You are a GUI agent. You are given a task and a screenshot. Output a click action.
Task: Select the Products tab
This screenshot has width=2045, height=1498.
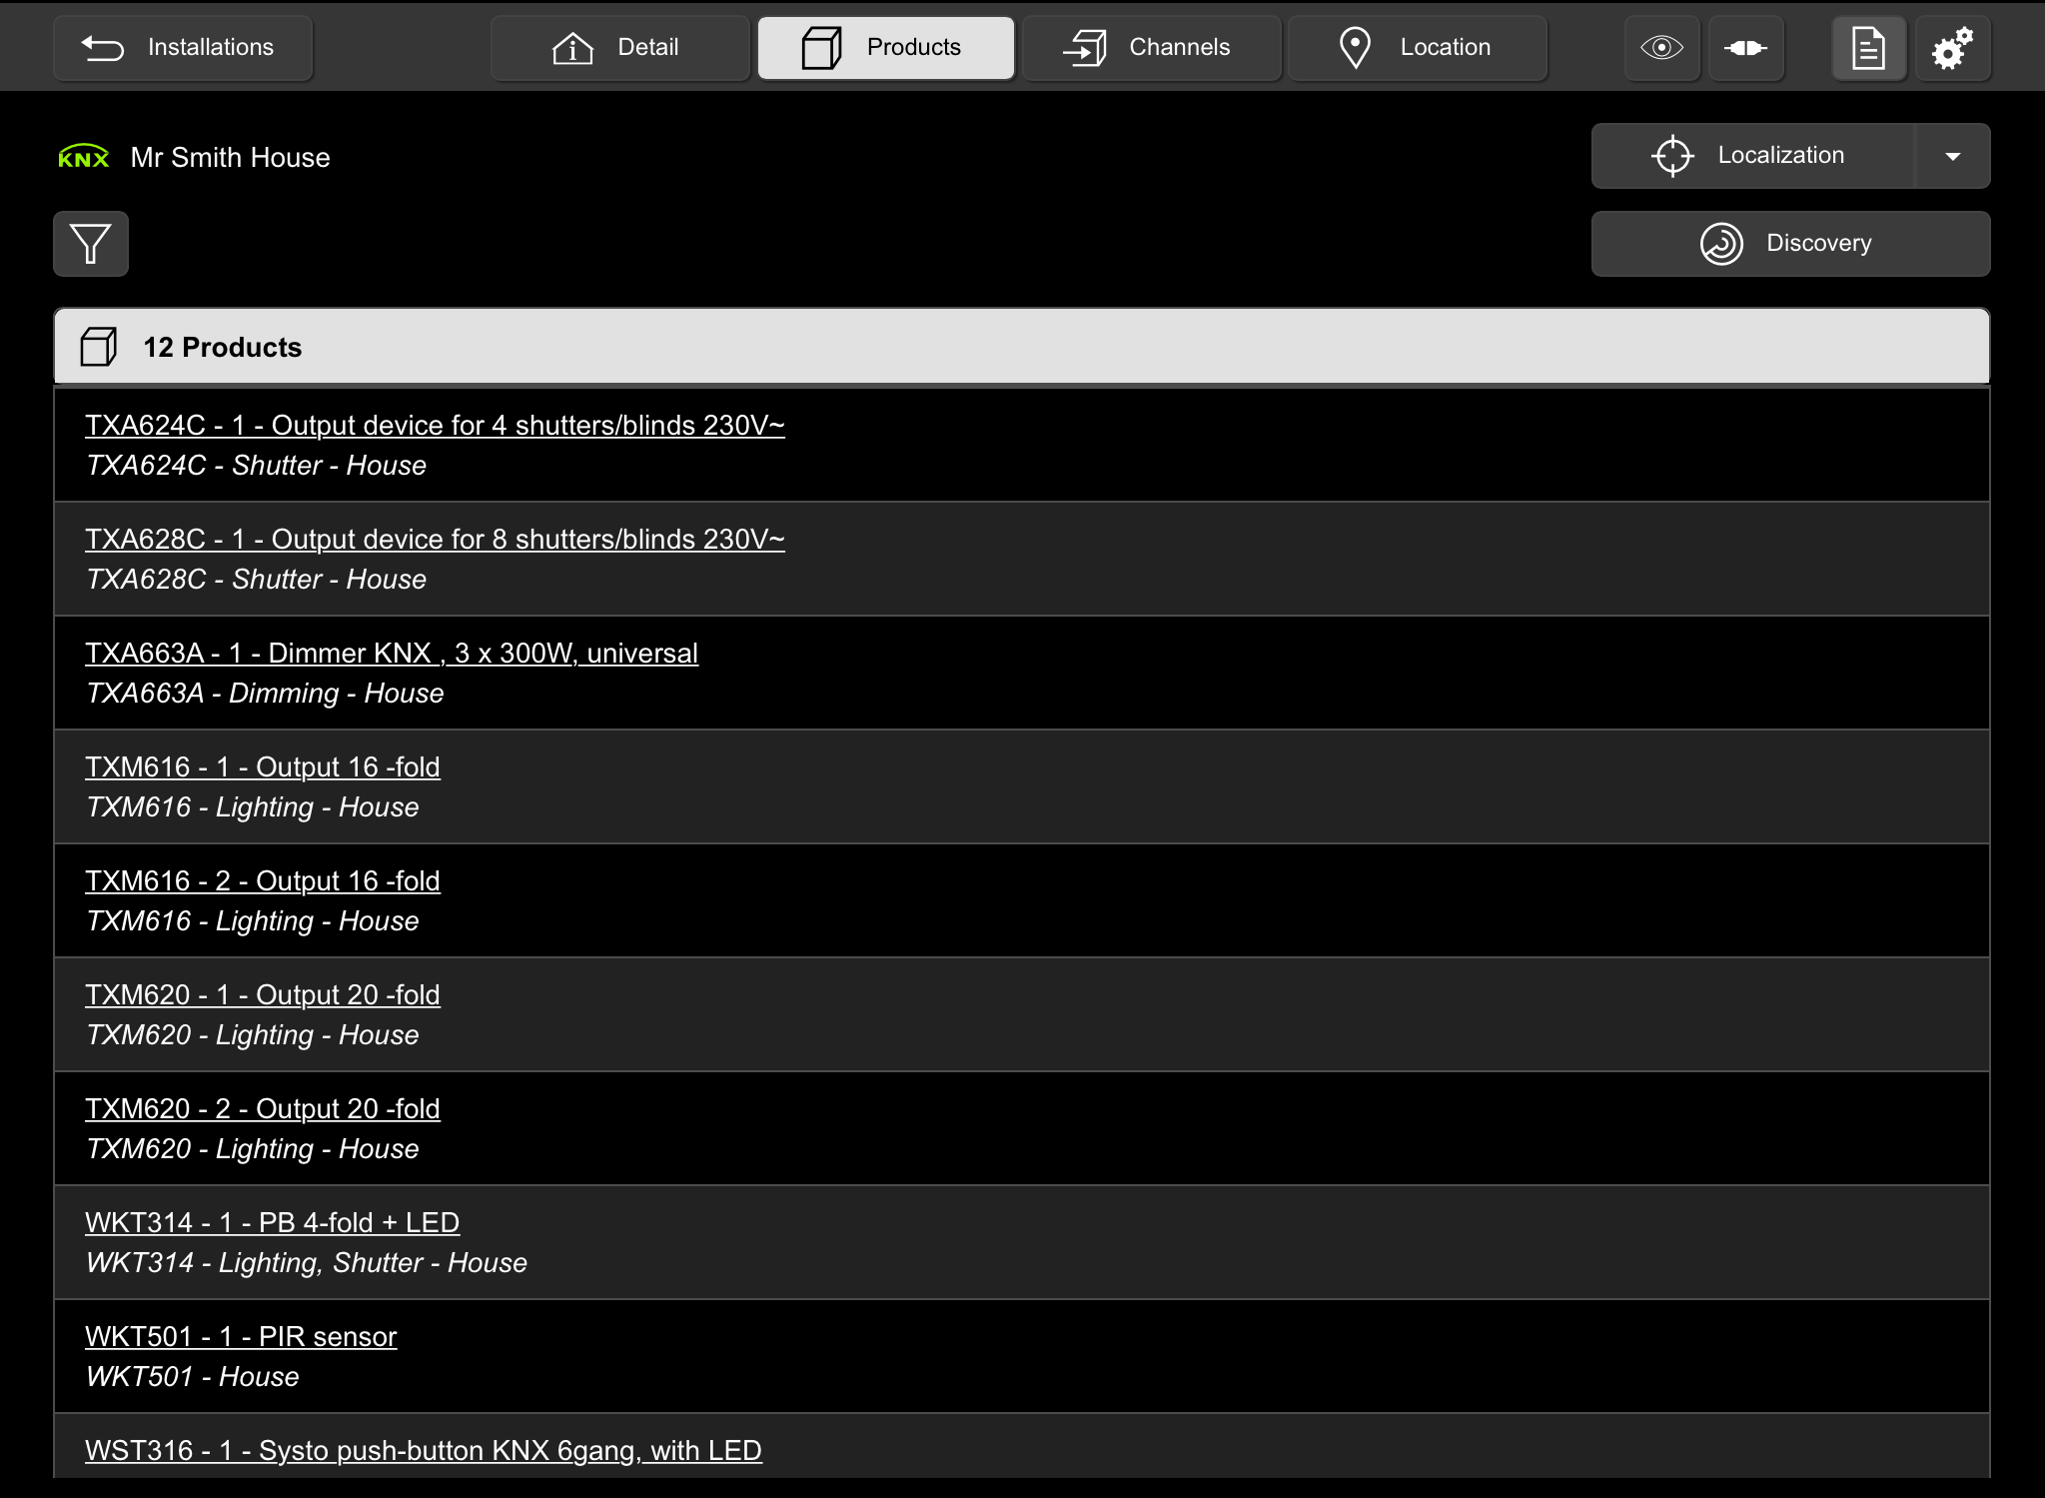coord(885,47)
